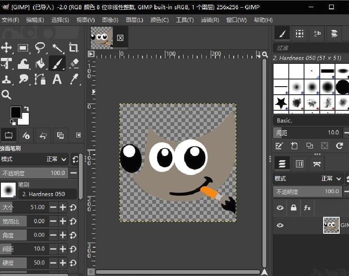
Task: Switch to the Images tab
Action: [x=60, y=135]
